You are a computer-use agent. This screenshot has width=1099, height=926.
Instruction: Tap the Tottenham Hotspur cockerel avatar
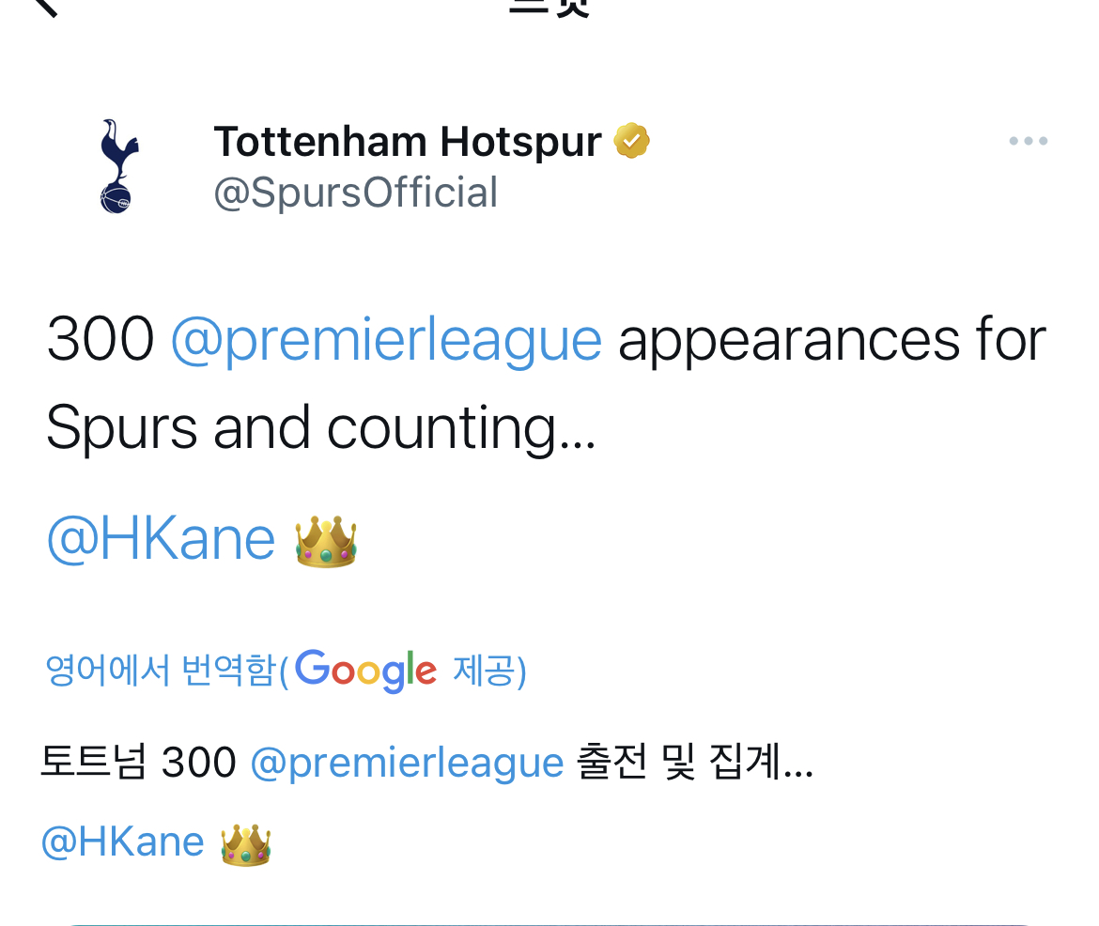pyautogui.click(x=118, y=166)
